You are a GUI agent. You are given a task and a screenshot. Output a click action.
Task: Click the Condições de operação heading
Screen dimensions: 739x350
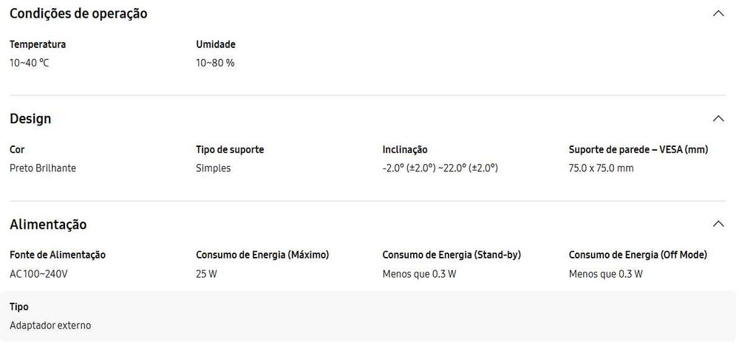pyautogui.click(x=78, y=13)
